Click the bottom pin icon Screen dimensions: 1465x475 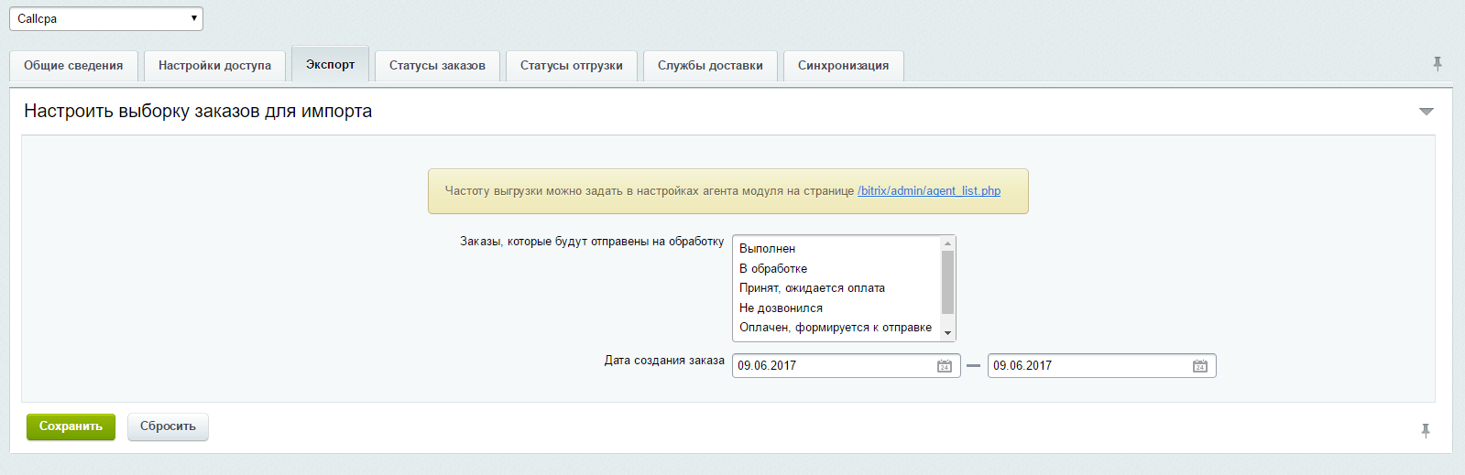coord(1426,430)
